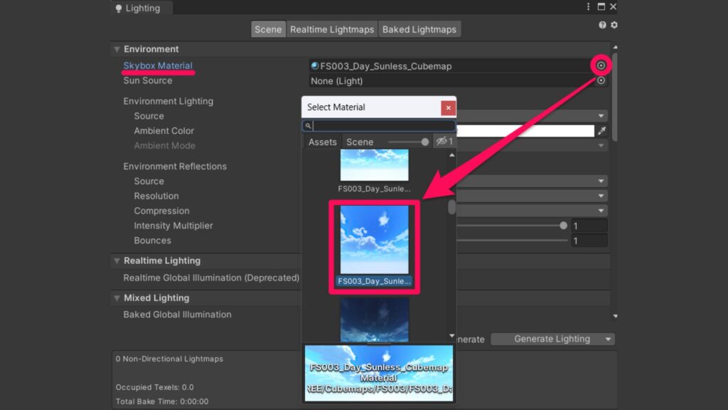Image resolution: width=728 pixels, height=410 pixels.
Task: Pick a color with the eyedropper icon
Action: [x=602, y=130]
